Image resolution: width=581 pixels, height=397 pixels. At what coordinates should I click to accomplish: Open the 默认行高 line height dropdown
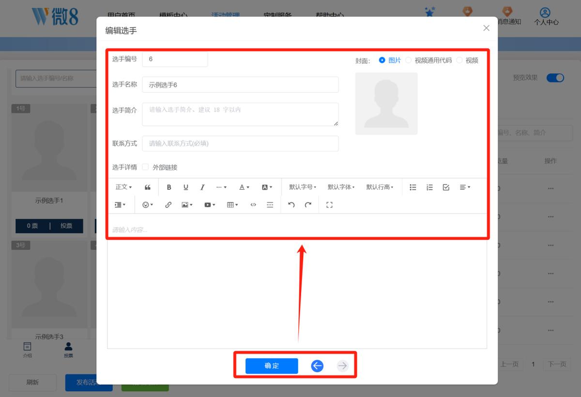[380, 187]
